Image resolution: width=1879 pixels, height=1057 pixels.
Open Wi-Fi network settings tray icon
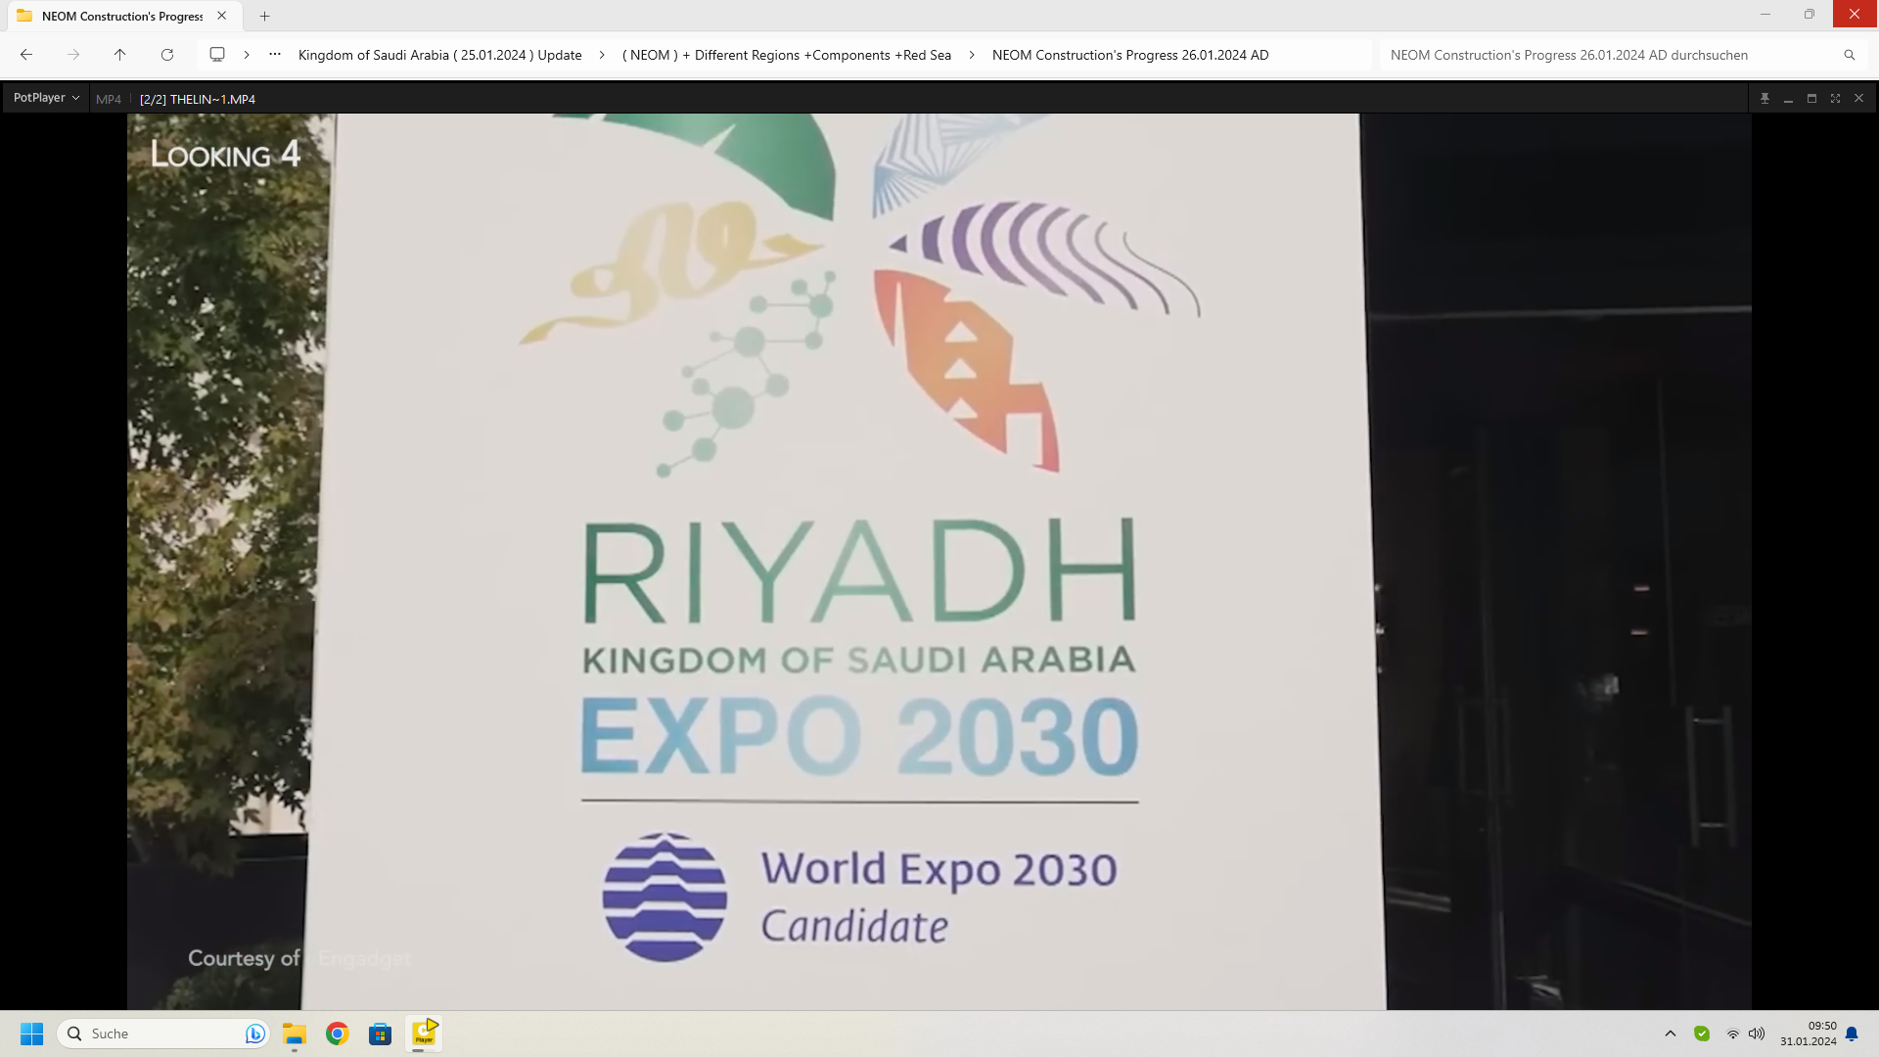coord(1733,1034)
